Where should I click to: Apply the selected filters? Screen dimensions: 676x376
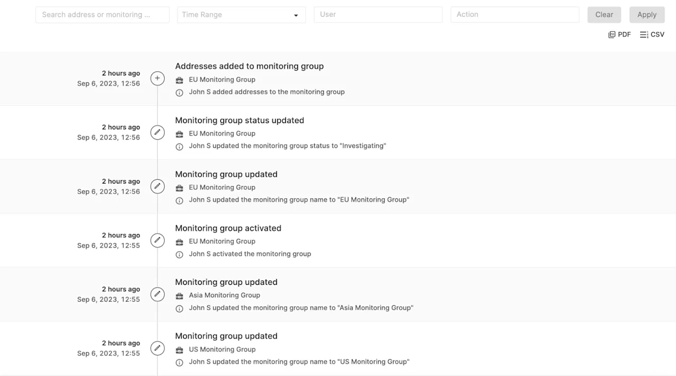[647, 15]
